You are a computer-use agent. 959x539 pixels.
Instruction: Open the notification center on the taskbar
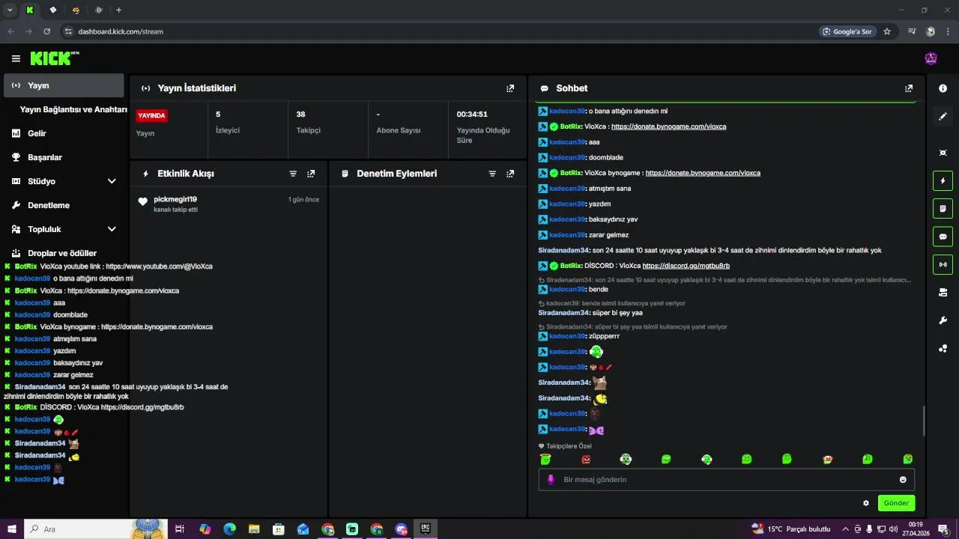pyautogui.click(x=943, y=529)
